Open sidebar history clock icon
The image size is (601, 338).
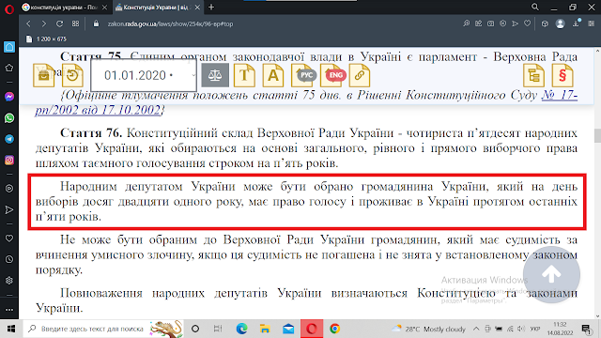point(9,259)
